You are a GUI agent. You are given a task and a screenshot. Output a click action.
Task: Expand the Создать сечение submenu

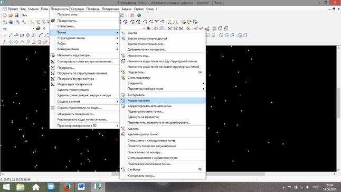coord(117,102)
